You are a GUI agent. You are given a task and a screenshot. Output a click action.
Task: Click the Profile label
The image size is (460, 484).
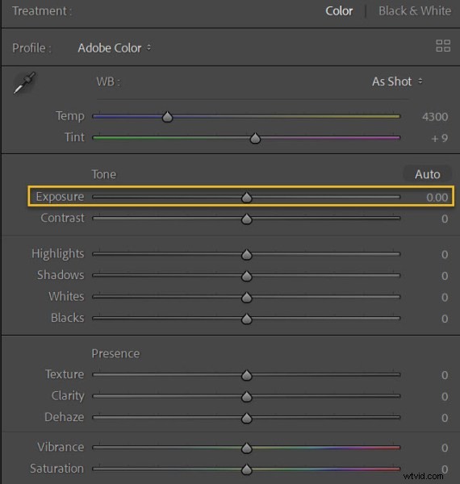click(31, 48)
